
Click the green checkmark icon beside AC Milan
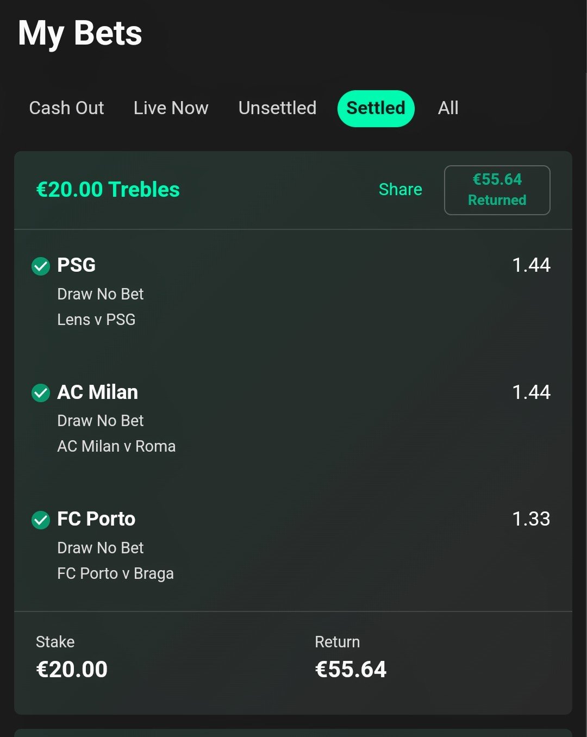coord(41,393)
